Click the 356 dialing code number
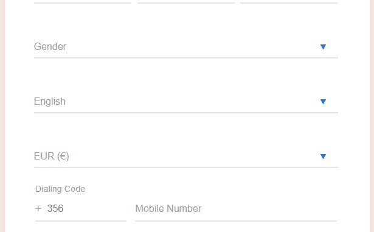The image size is (374, 232). [x=55, y=209]
